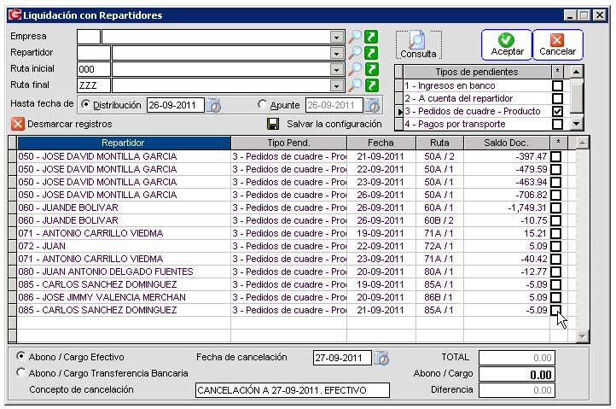Click the Fecha column header
Screen dimensions: 616x409
coord(381,143)
